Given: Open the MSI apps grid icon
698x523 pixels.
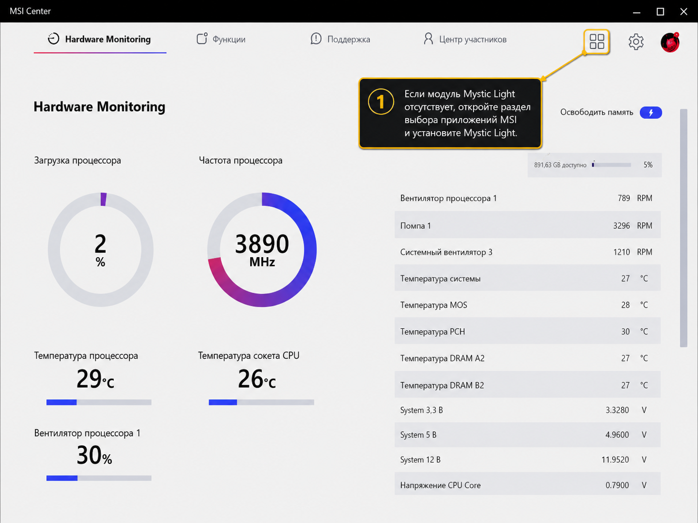Looking at the screenshot, I should tap(597, 41).
